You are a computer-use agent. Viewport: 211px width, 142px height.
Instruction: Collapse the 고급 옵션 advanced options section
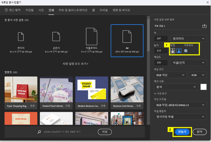(x=160, y=93)
